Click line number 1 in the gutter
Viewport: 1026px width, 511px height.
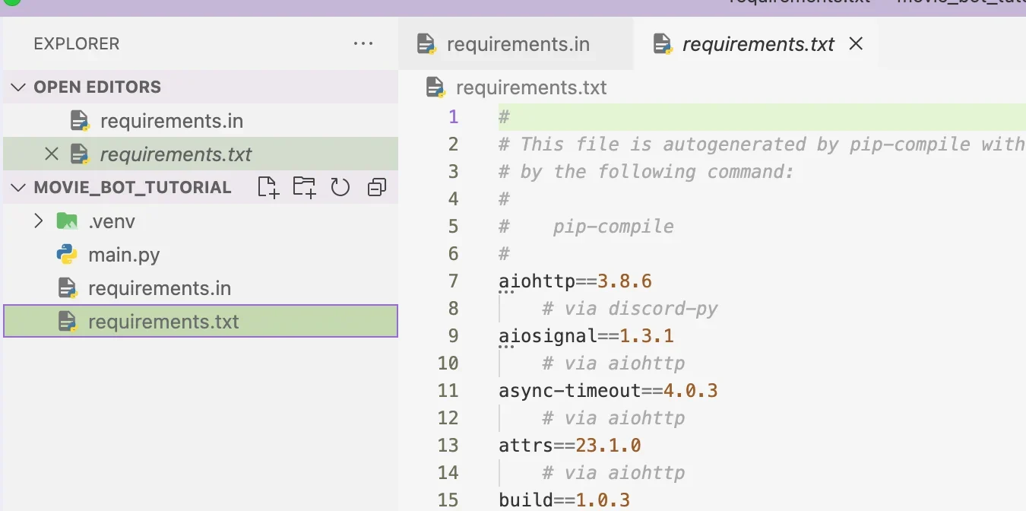(454, 116)
